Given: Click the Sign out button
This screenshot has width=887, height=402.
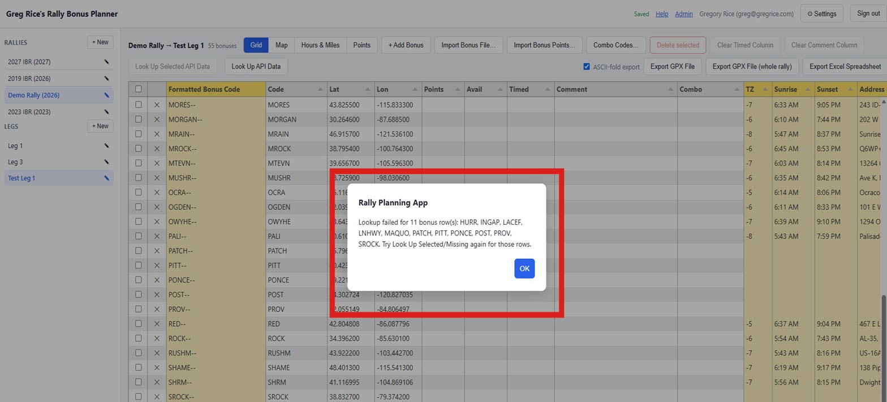Looking at the screenshot, I should (868, 14).
